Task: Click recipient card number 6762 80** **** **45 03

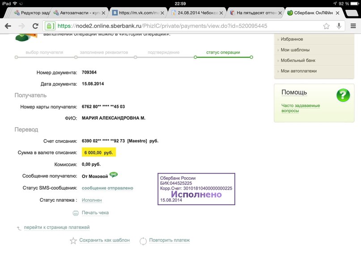Action: point(103,107)
